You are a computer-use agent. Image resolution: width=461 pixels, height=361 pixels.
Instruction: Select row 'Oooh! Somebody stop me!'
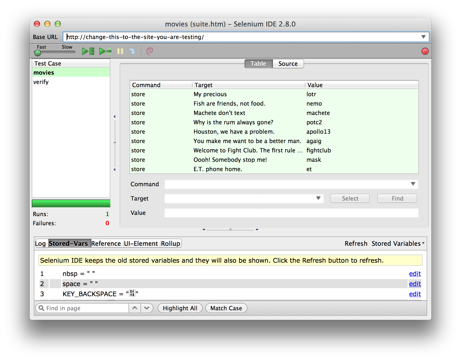[x=274, y=160]
